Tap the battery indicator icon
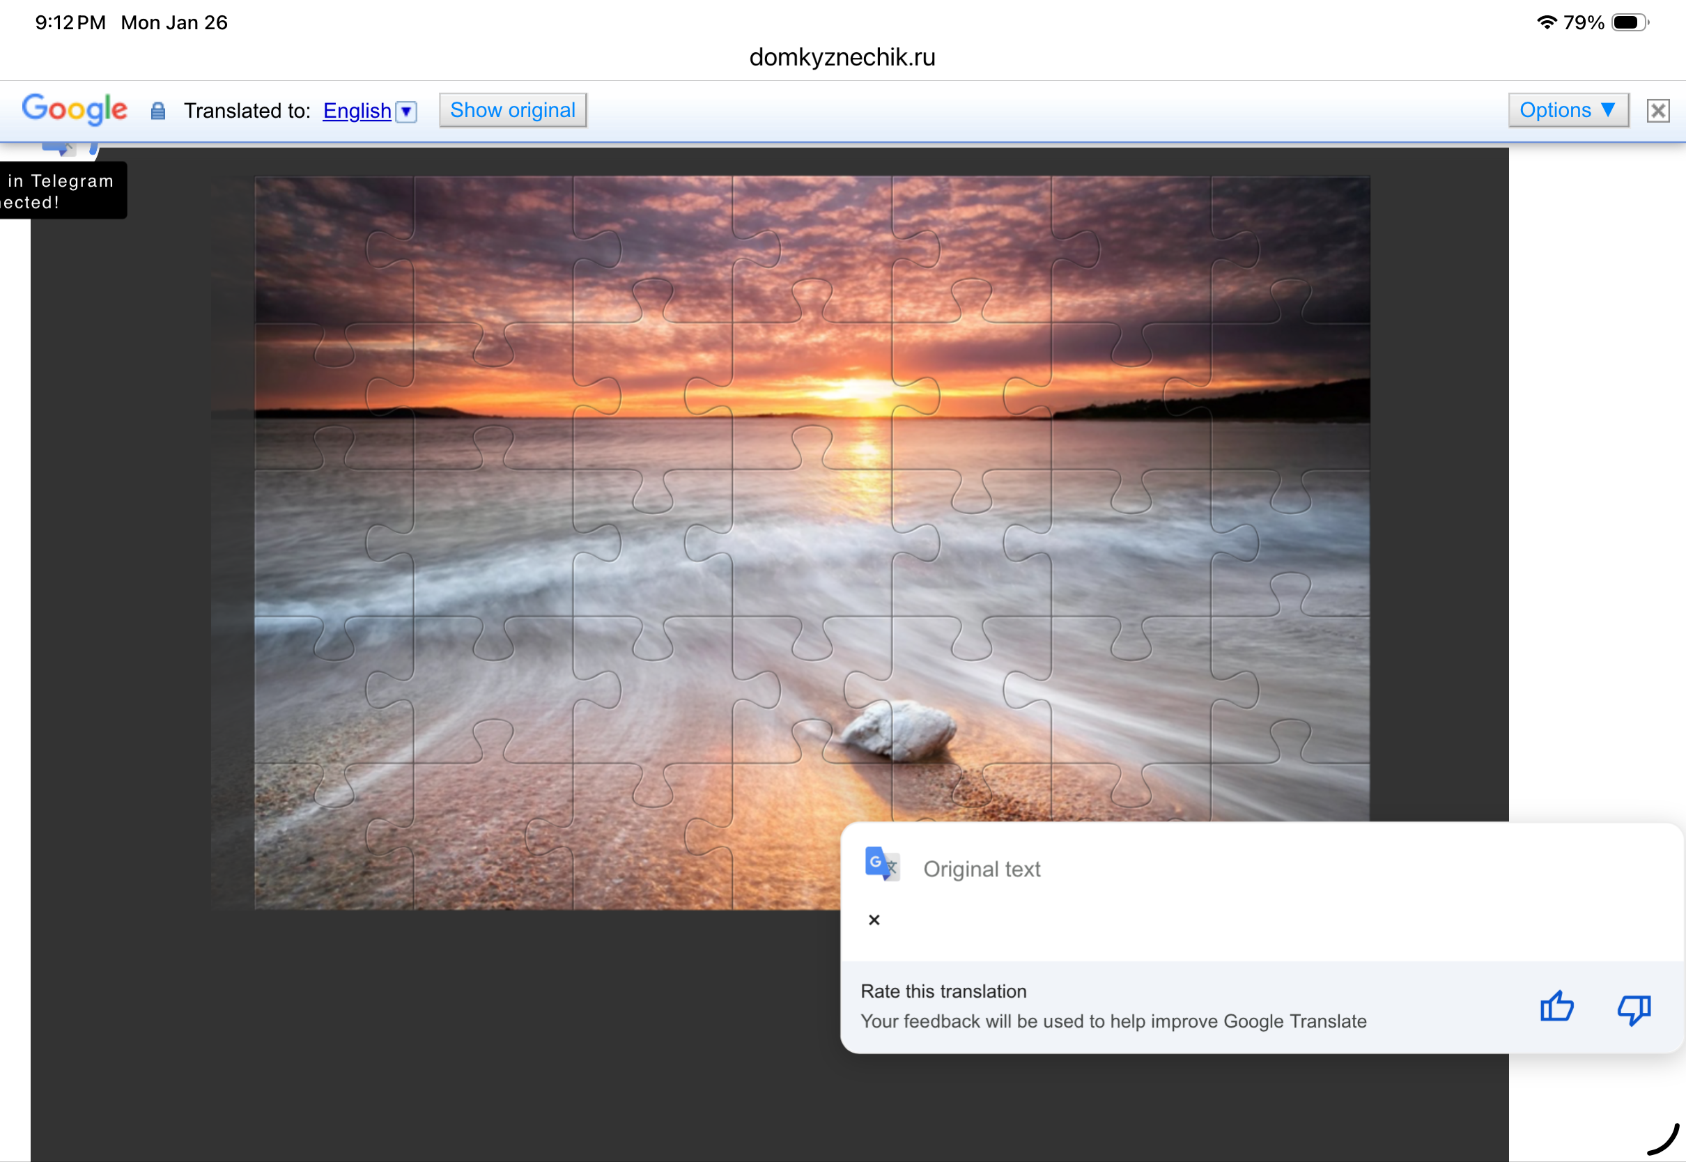The width and height of the screenshot is (1686, 1162). pyautogui.click(x=1629, y=22)
